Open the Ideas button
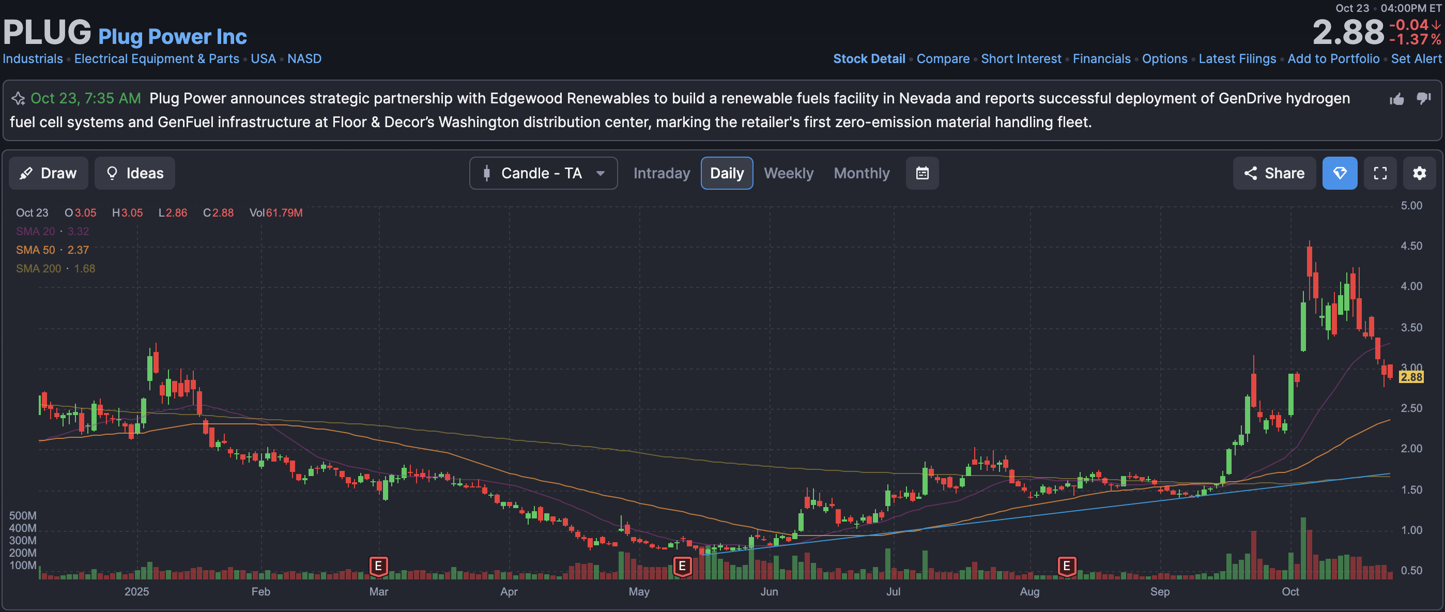Screen dimensions: 1445x612 click(134, 173)
